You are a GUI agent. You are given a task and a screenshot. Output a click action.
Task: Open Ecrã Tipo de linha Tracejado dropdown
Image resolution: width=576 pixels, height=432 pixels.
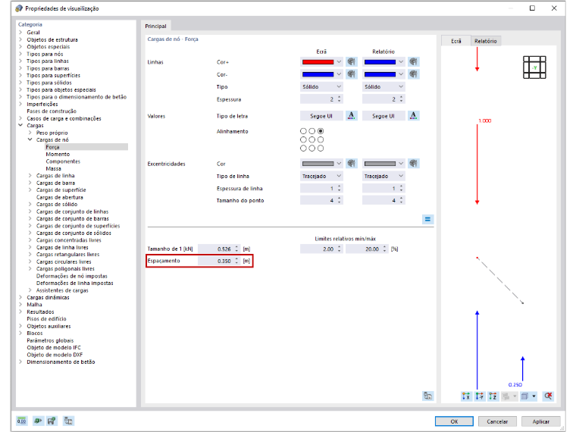tap(321, 176)
